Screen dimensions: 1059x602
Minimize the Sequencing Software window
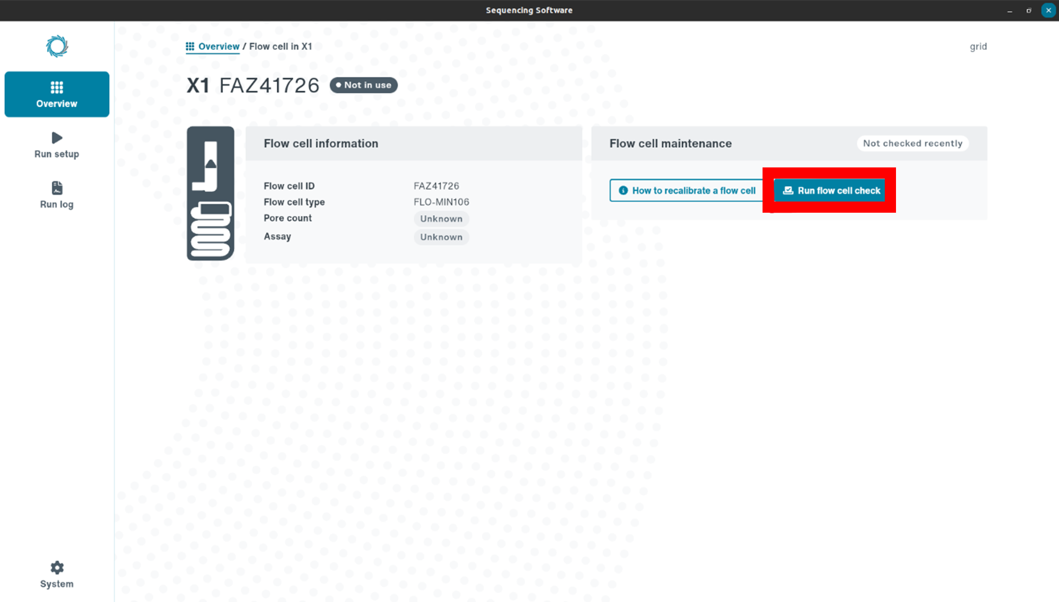(x=1010, y=10)
